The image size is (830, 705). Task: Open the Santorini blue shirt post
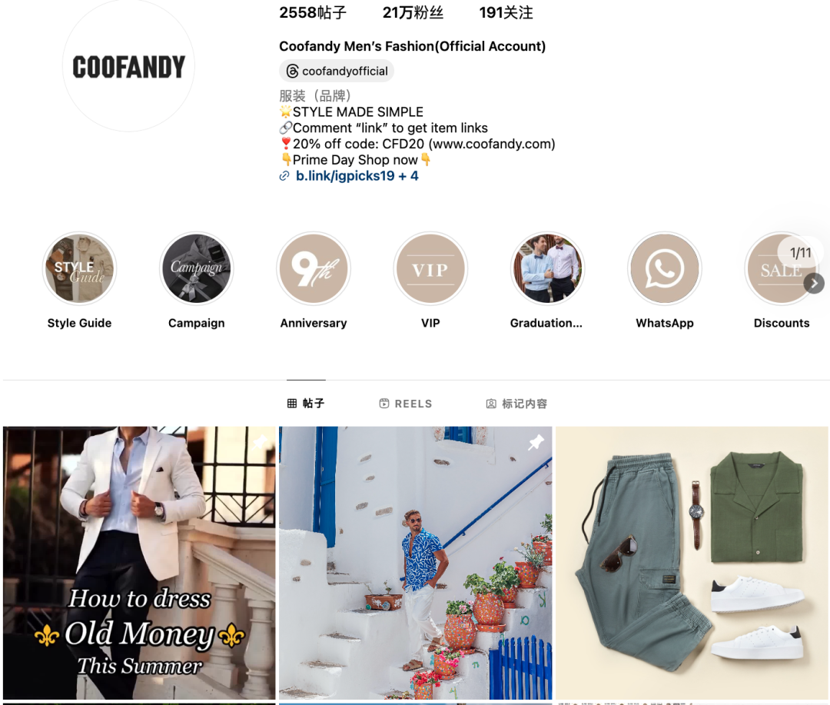tap(416, 563)
